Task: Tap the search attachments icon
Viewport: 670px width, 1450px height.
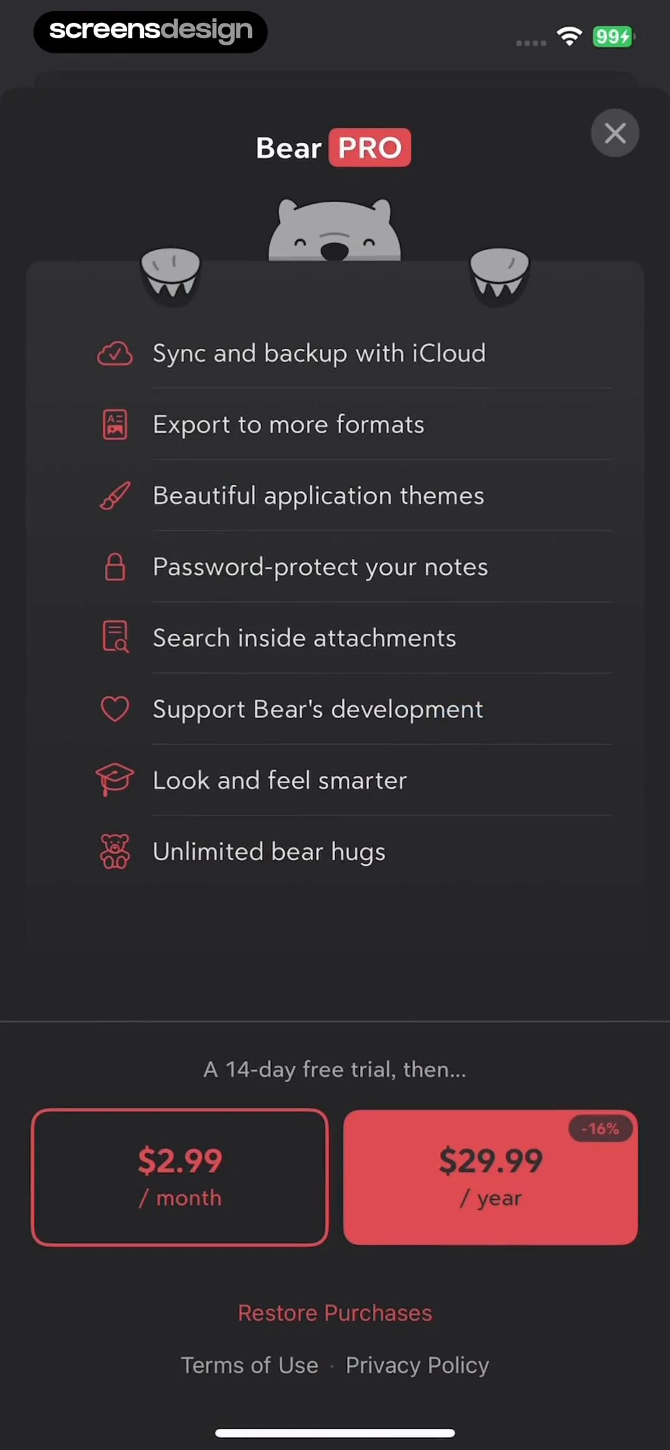Action: pyautogui.click(x=115, y=637)
